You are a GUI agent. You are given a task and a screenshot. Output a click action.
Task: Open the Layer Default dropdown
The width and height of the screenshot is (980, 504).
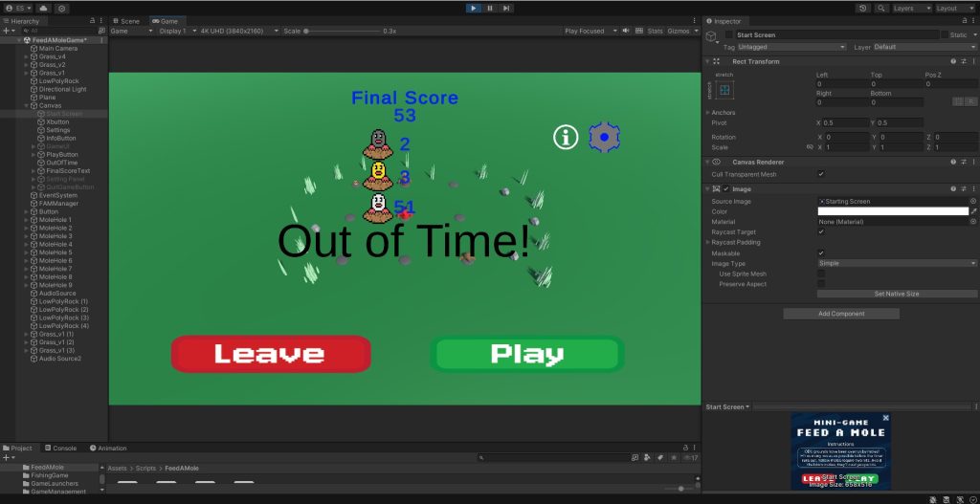pyautogui.click(x=924, y=47)
